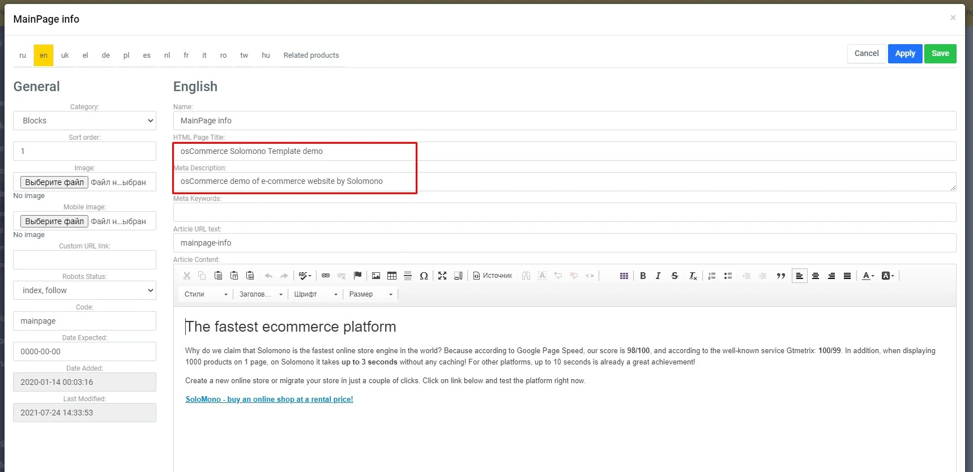Insert a link with the chain icon
This screenshot has width=973, height=472.
[326, 276]
